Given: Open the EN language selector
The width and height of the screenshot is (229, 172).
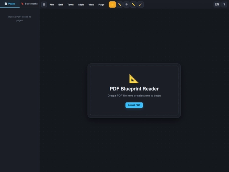Looking at the screenshot, I should (217, 5).
